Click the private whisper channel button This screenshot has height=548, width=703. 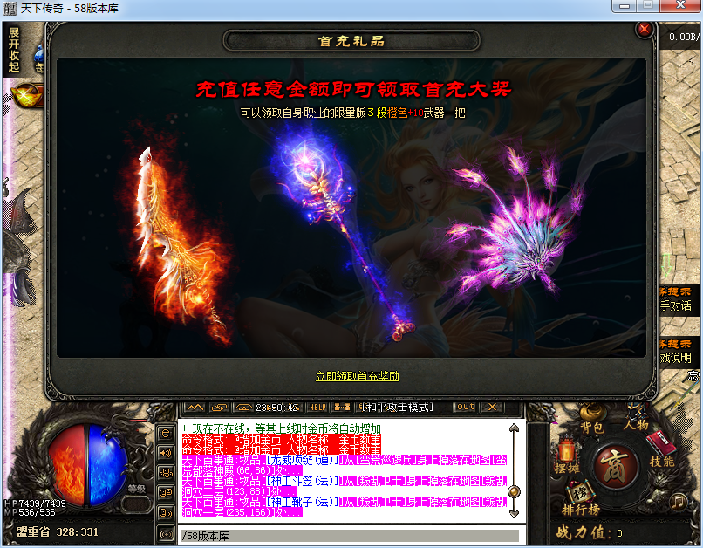point(166,512)
